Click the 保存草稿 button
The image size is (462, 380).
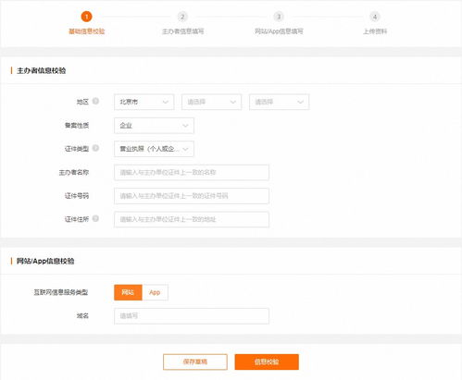click(x=195, y=362)
